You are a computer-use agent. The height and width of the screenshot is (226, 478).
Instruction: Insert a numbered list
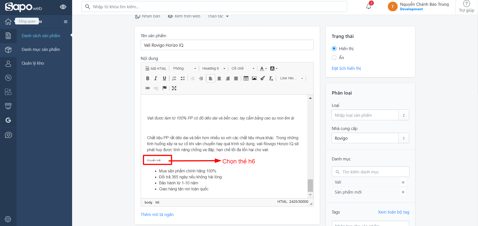point(174,78)
